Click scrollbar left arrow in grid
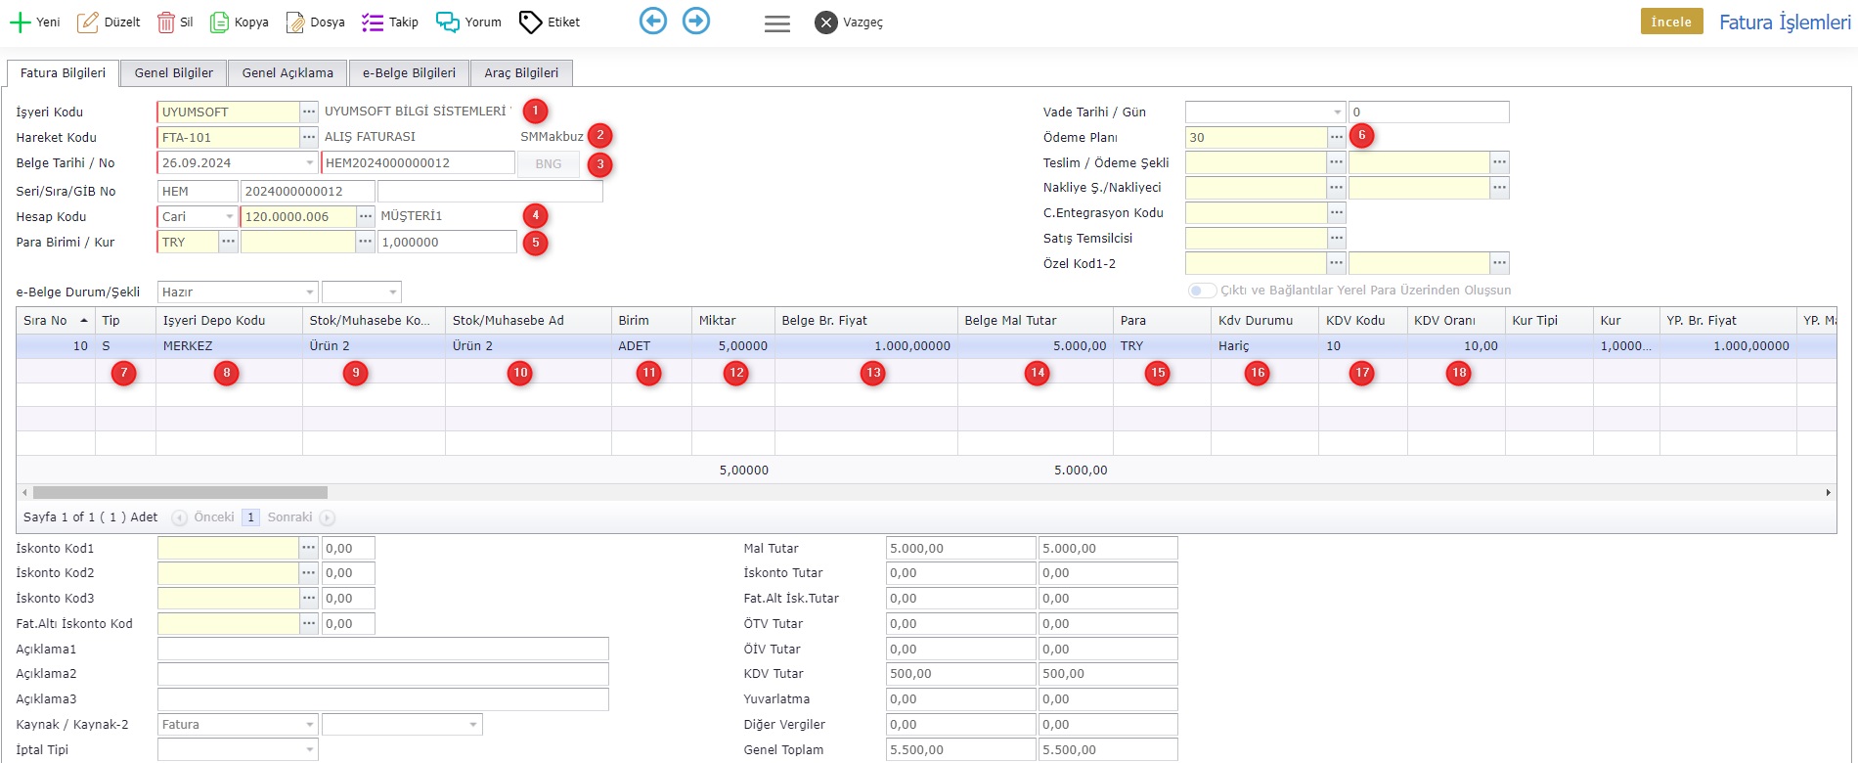The height and width of the screenshot is (763, 1858). pyautogui.click(x=23, y=493)
